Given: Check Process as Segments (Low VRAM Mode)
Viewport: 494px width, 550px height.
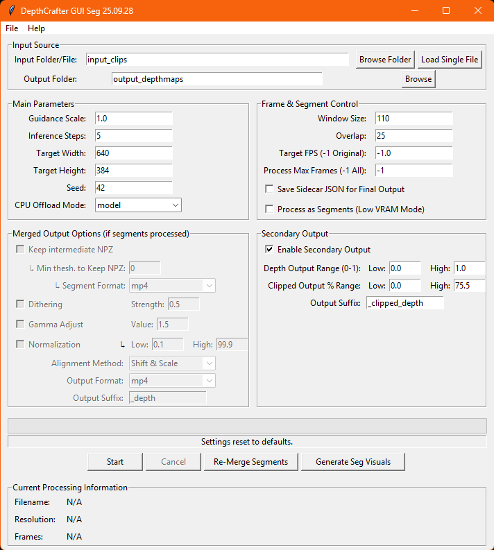Looking at the screenshot, I should (269, 209).
